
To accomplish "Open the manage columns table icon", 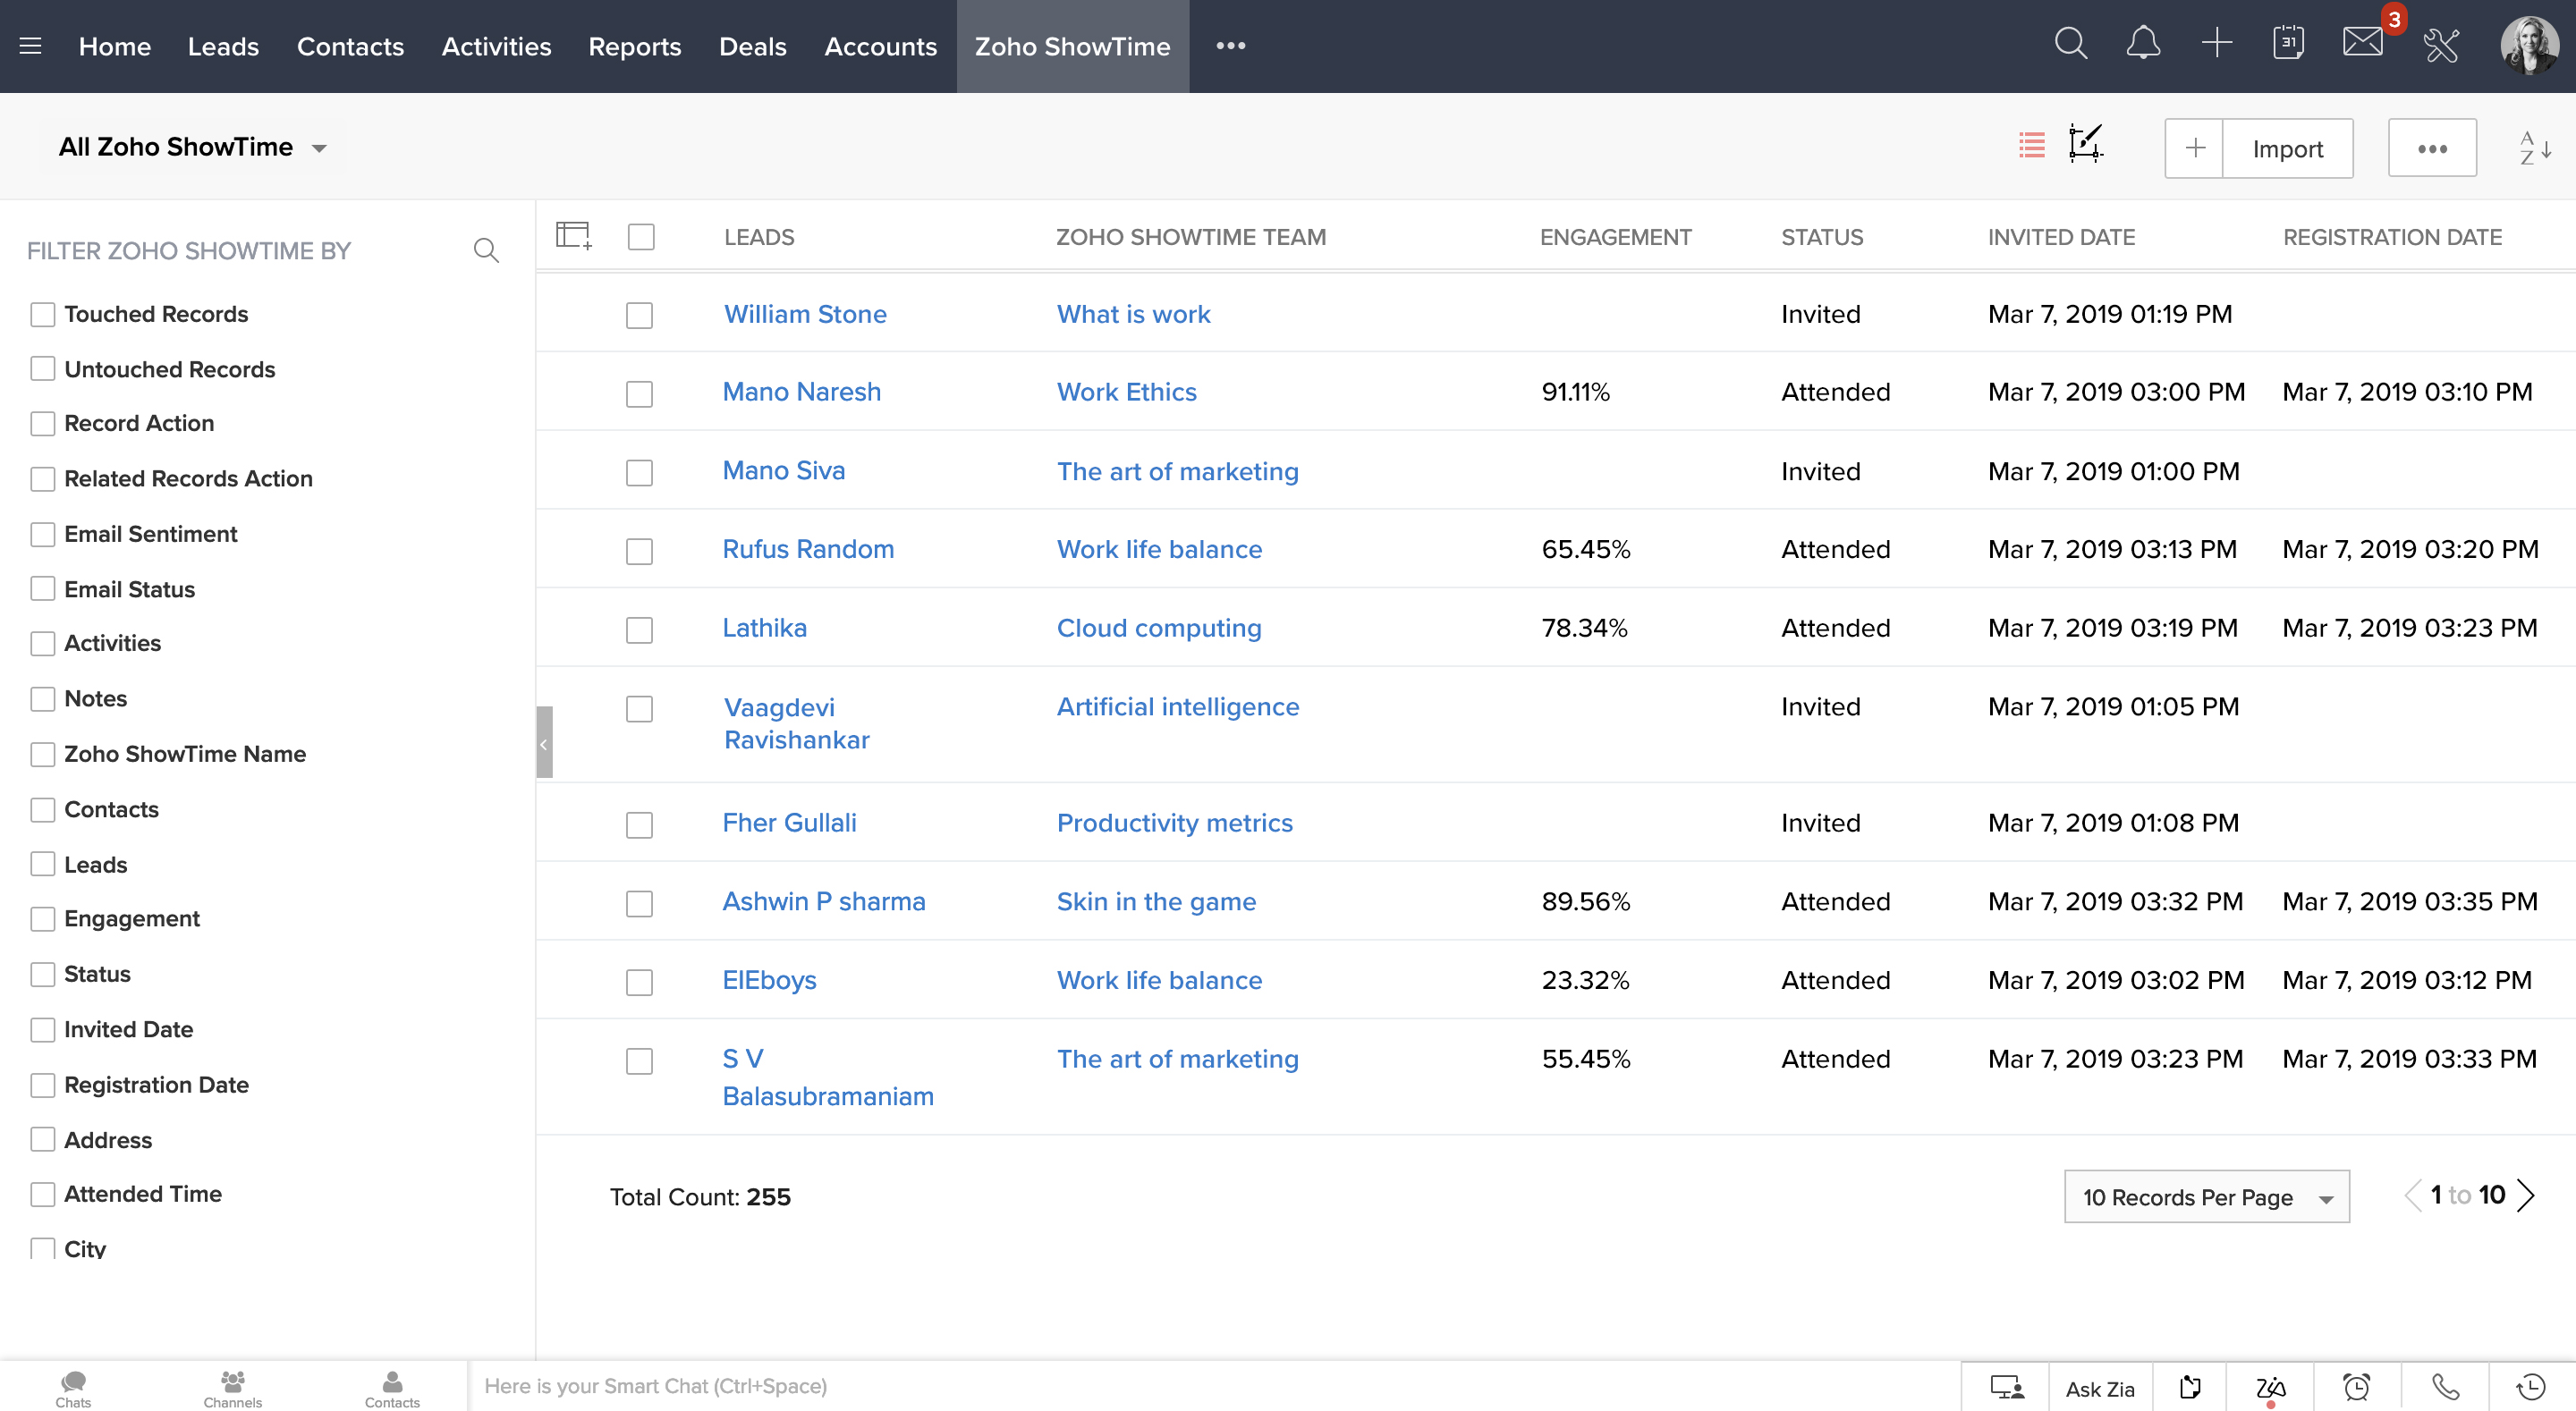I will coord(574,237).
